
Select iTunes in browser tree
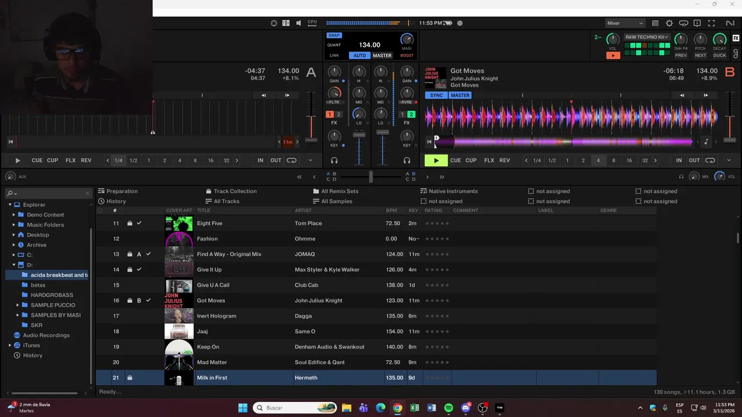(31, 345)
